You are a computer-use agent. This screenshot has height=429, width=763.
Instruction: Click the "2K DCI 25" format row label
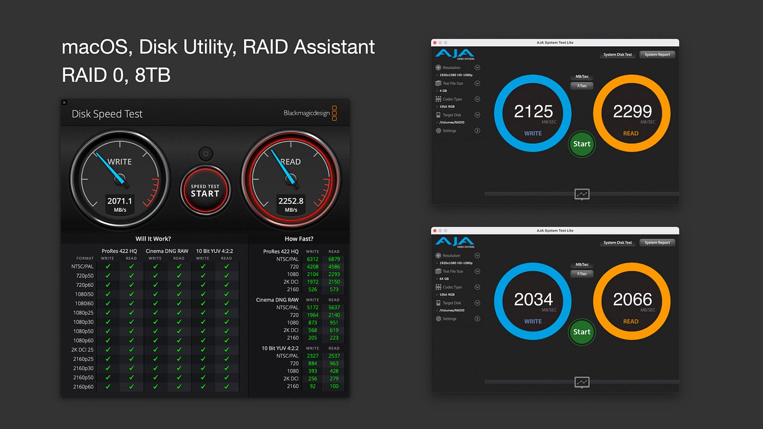click(x=82, y=350)
